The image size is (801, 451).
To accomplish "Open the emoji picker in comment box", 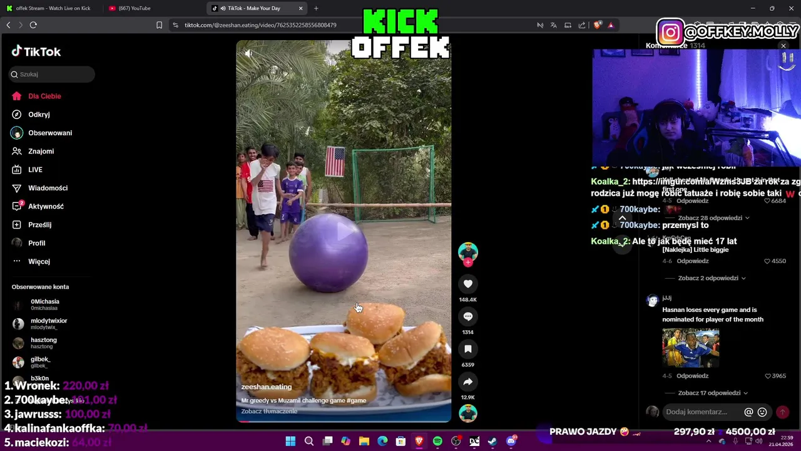I will [762, 412].
